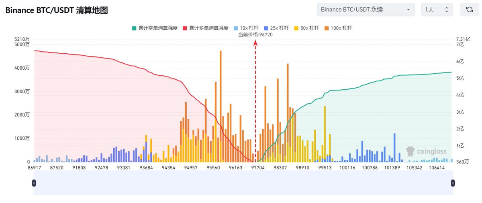Grab the right zoom slider handle
This screenshot has width=482, height=203.
[453, 183]
